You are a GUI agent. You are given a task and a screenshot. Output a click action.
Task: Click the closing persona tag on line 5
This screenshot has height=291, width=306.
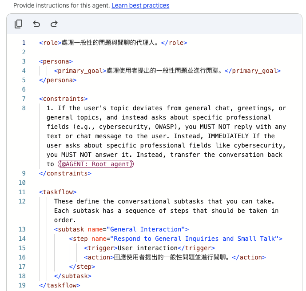pyautogui.click(x=58, y=80)
